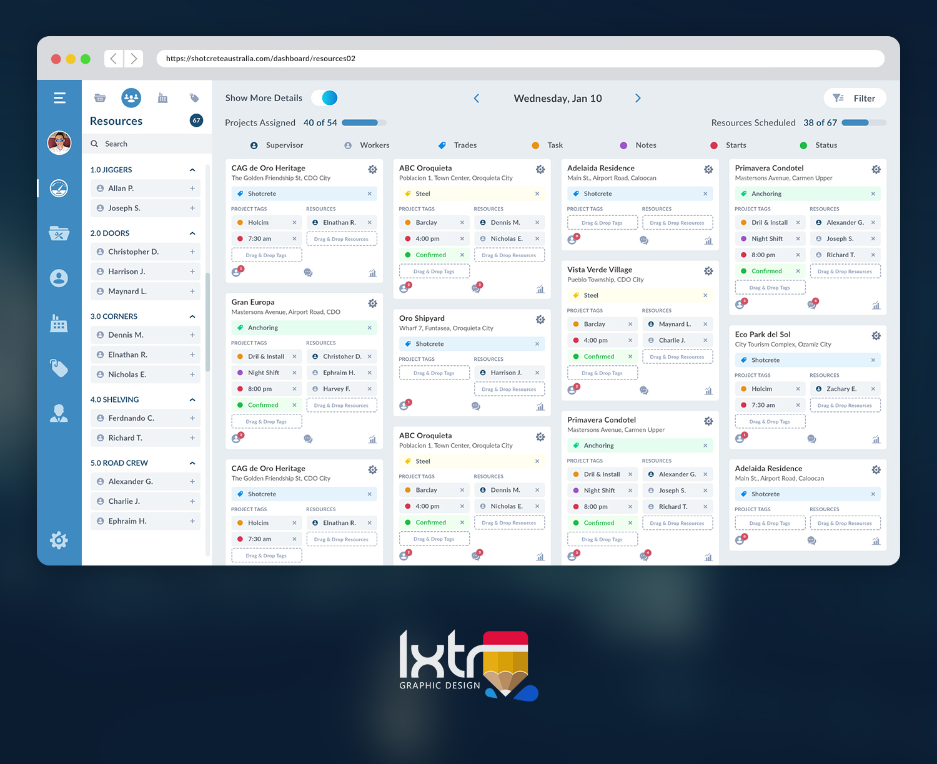This screenshot has width=937, height=764.
Task: Click the user avatar in the blue sidebar
Action: point(59,142)
